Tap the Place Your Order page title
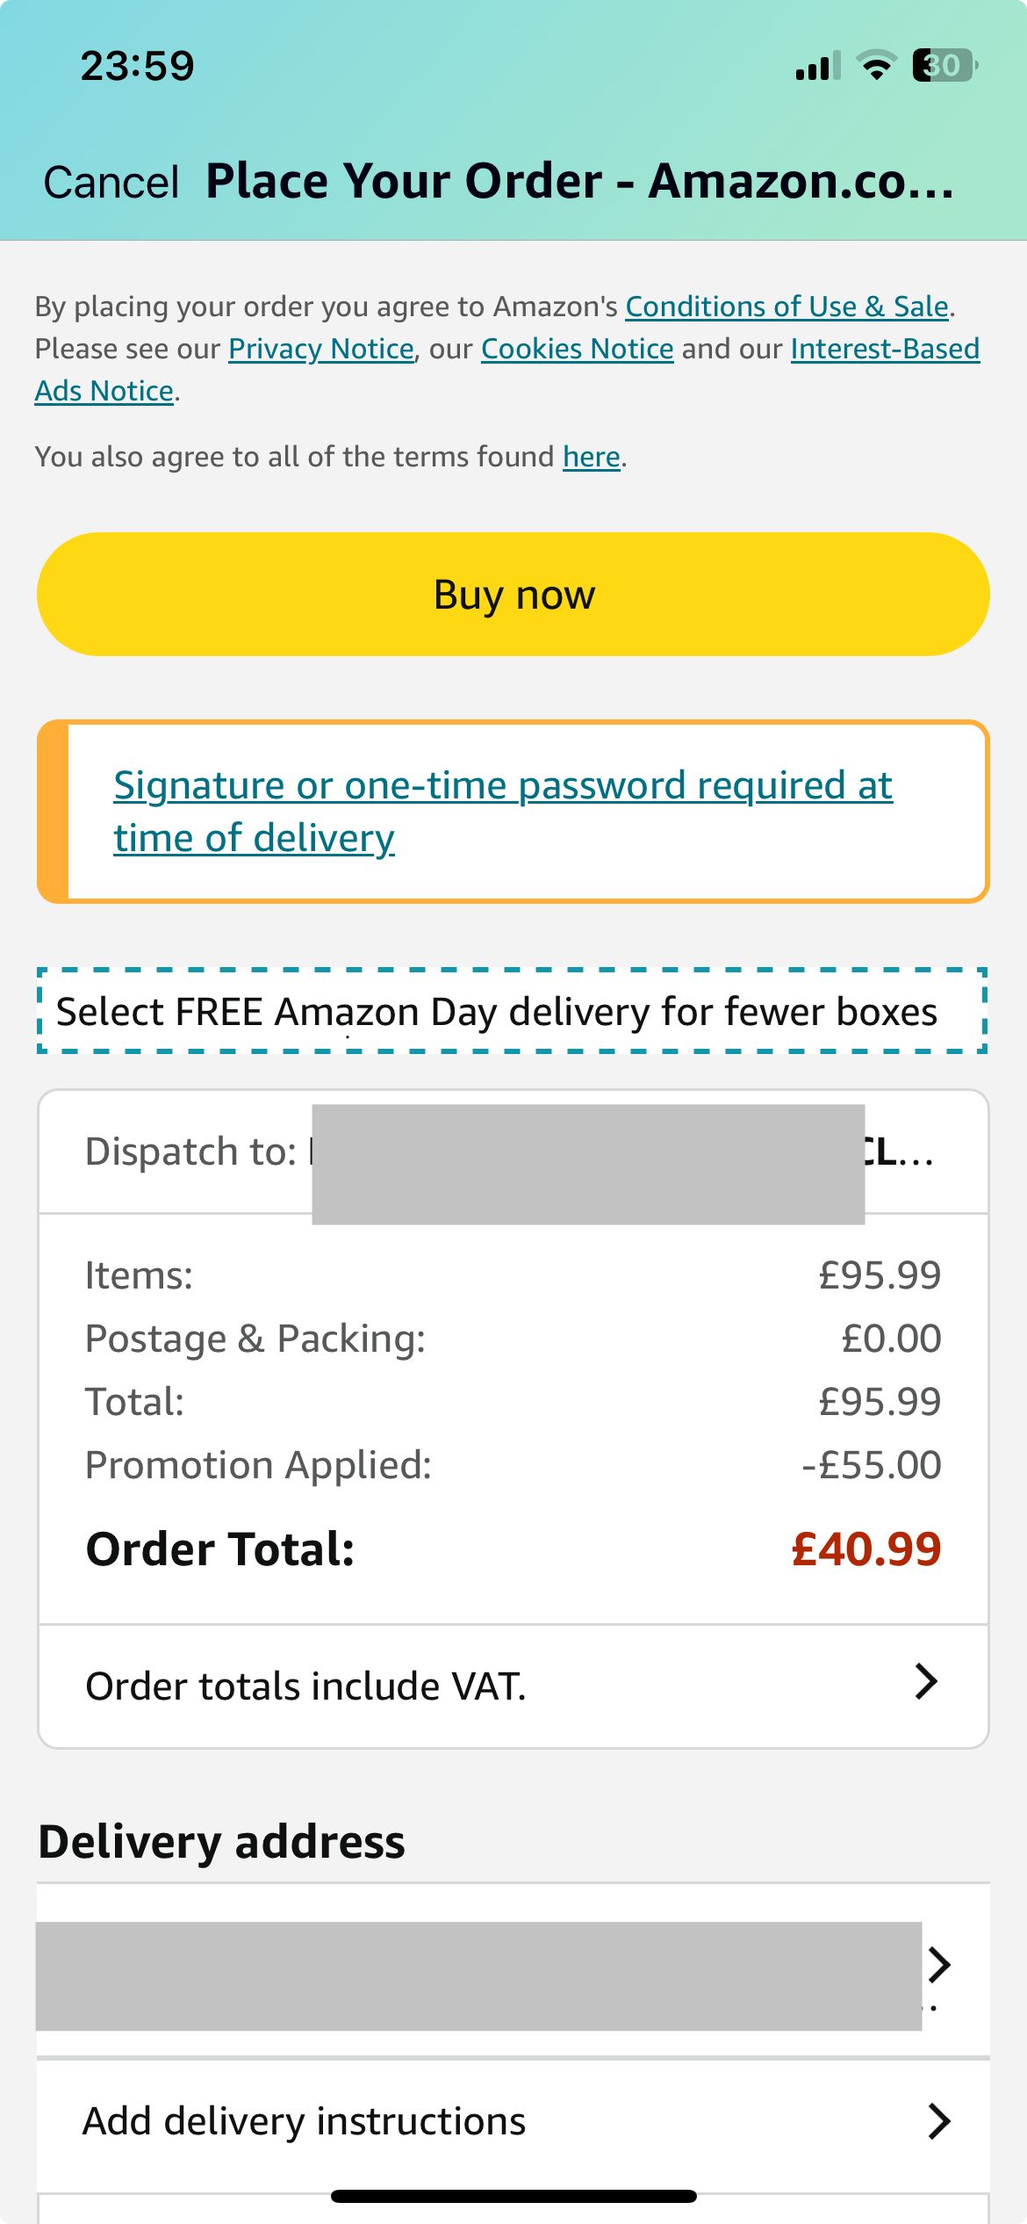Screen dimensions: 1027x2224 coord(579,181)
